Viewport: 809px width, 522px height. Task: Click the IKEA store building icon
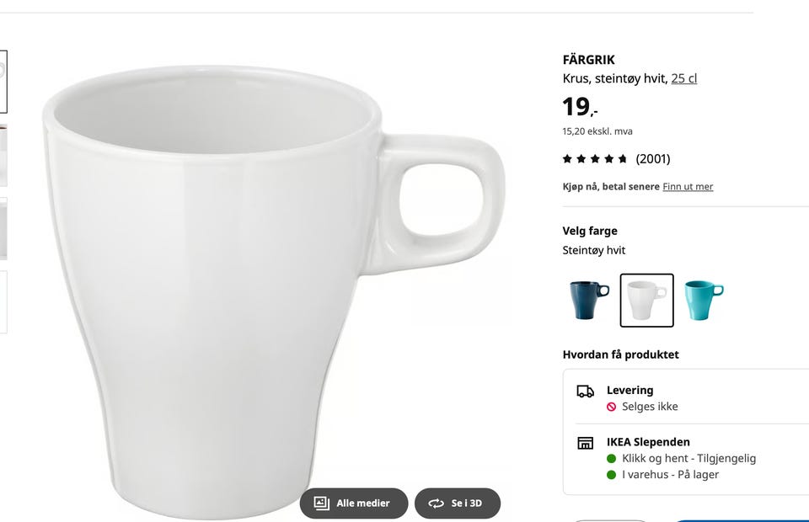click(585, 443)
